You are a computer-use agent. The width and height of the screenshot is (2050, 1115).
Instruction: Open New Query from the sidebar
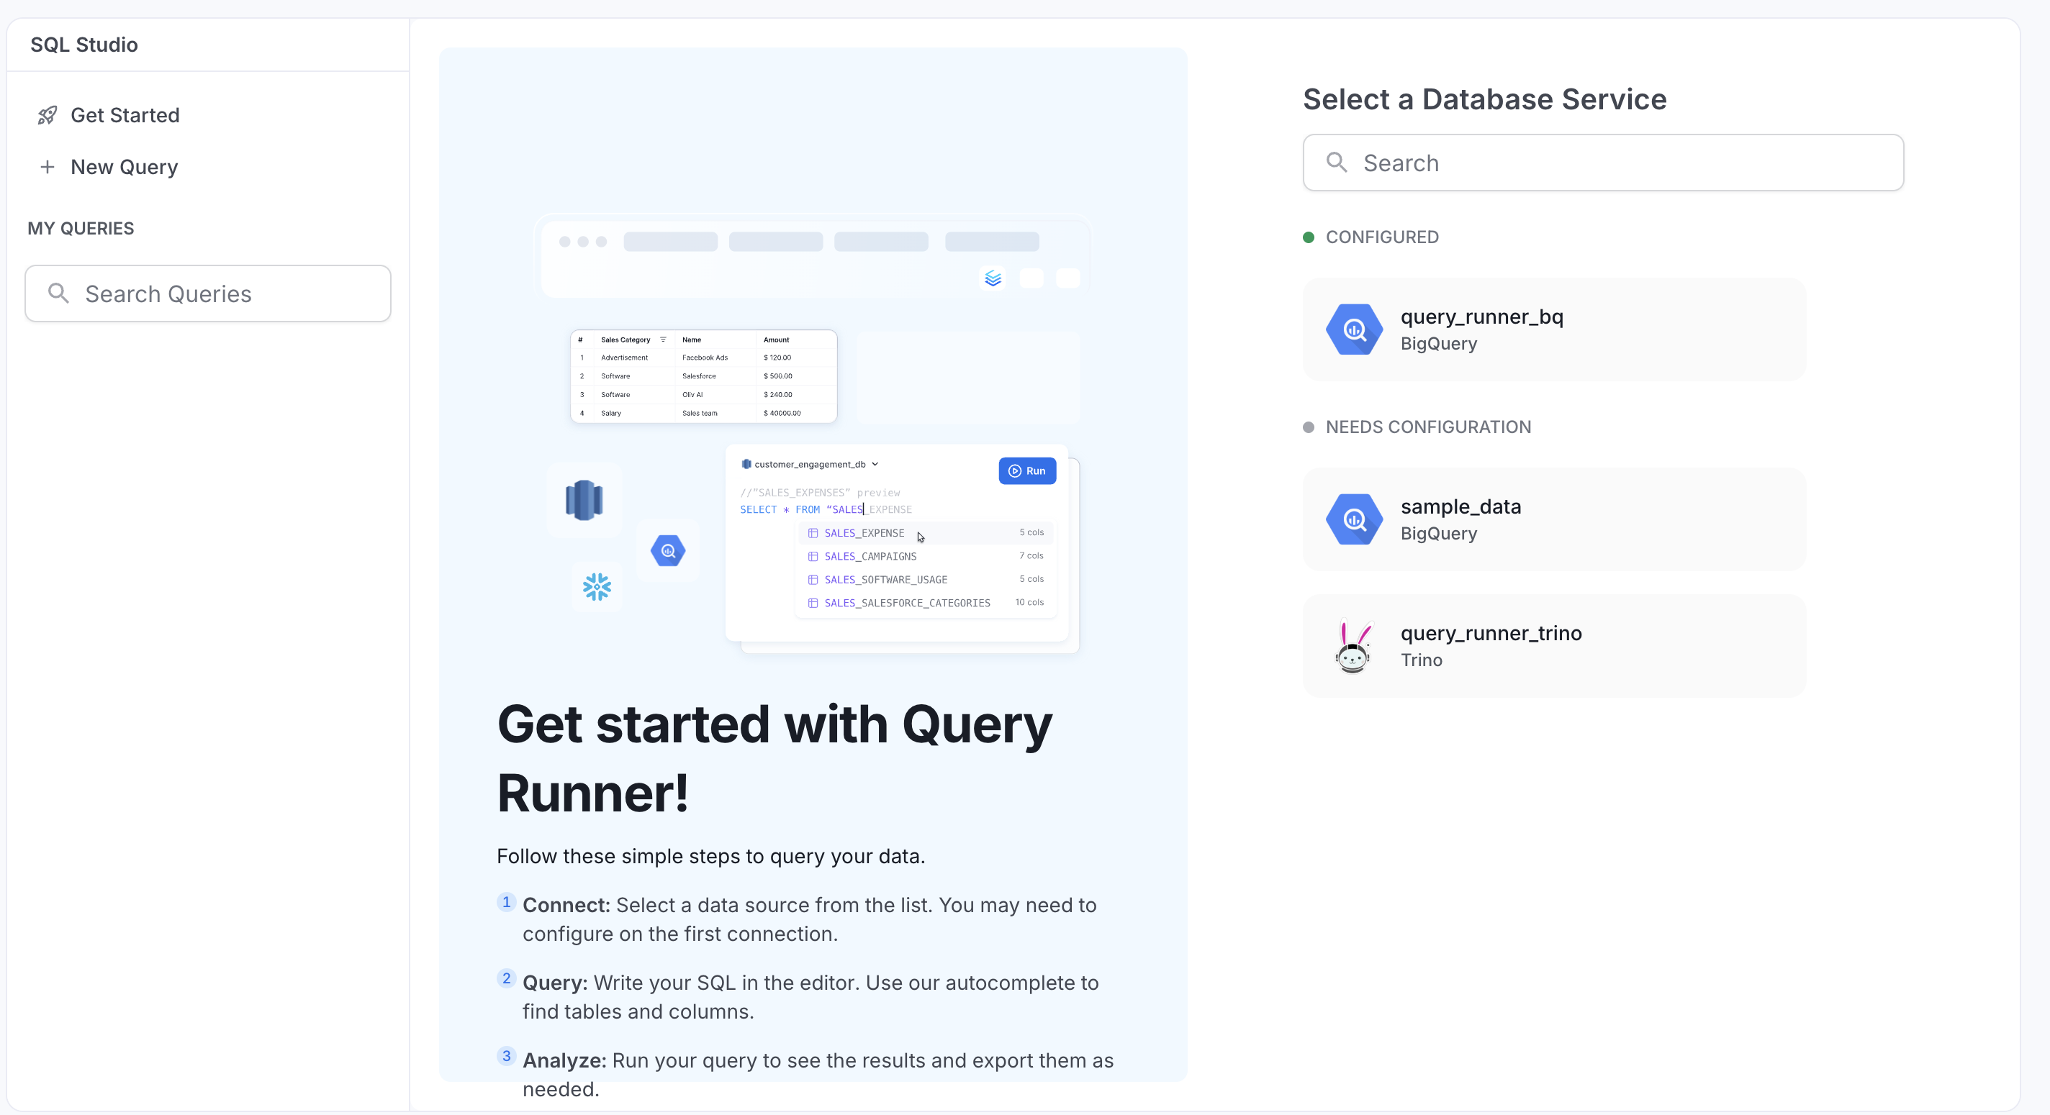coord(123,167)
